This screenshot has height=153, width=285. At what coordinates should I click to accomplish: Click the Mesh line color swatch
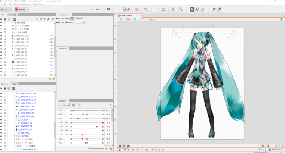point(72,19)
